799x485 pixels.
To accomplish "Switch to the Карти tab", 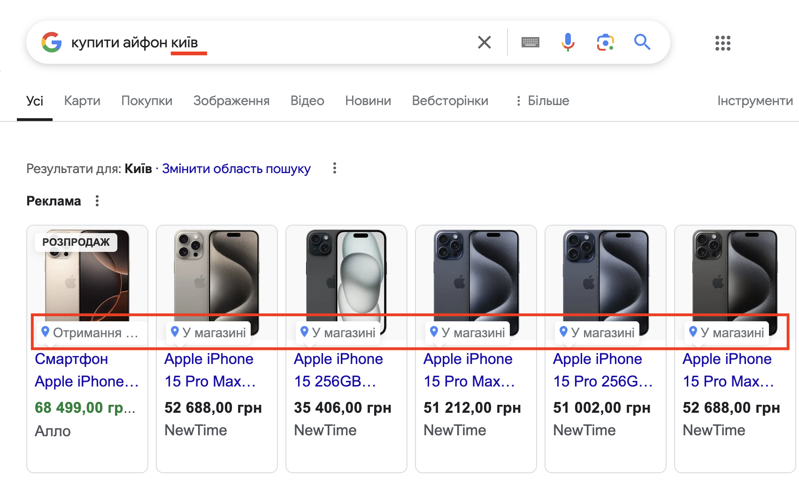I will pos(82,101).
